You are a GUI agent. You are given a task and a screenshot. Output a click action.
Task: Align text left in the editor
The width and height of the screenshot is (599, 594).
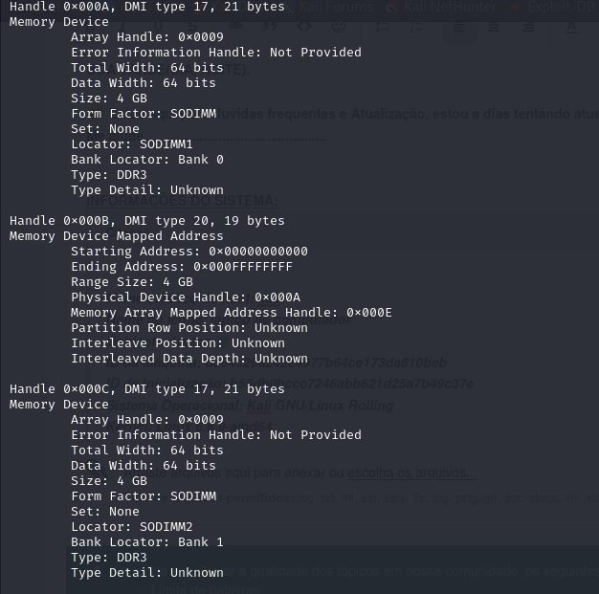[x=459, y=27]
